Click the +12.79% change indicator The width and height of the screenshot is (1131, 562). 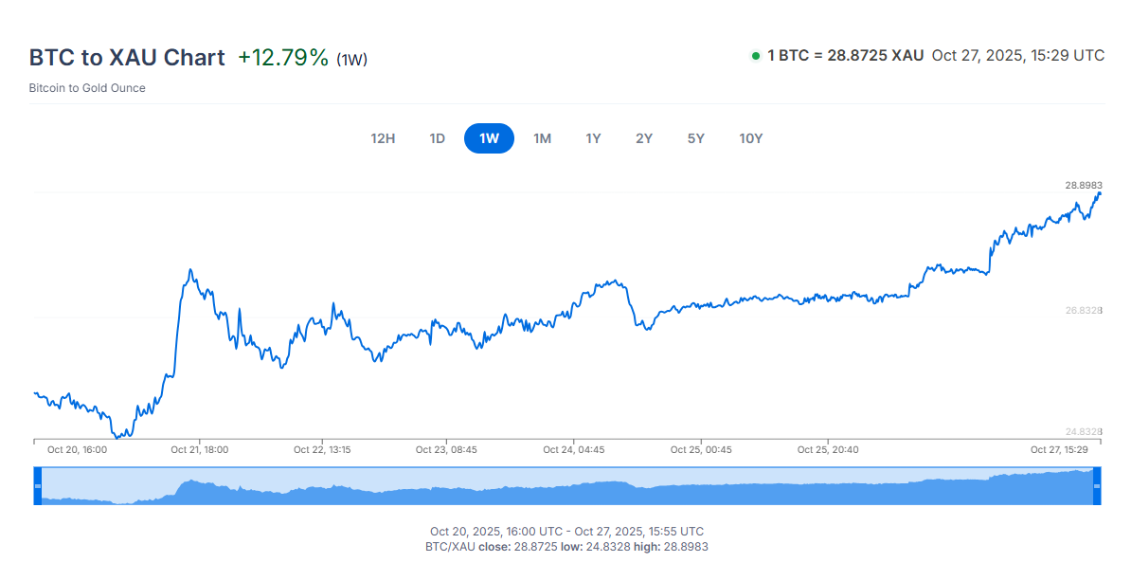pos(283,57)
